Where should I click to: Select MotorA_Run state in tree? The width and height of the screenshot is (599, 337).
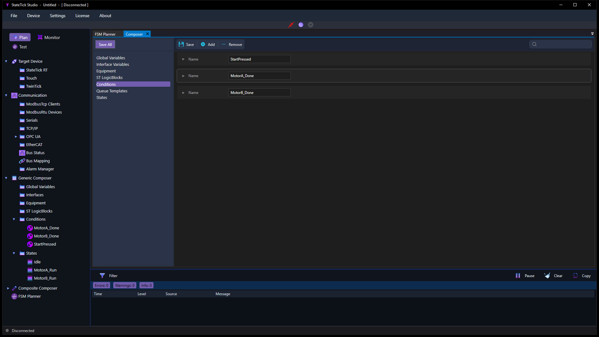pos(42,270)
